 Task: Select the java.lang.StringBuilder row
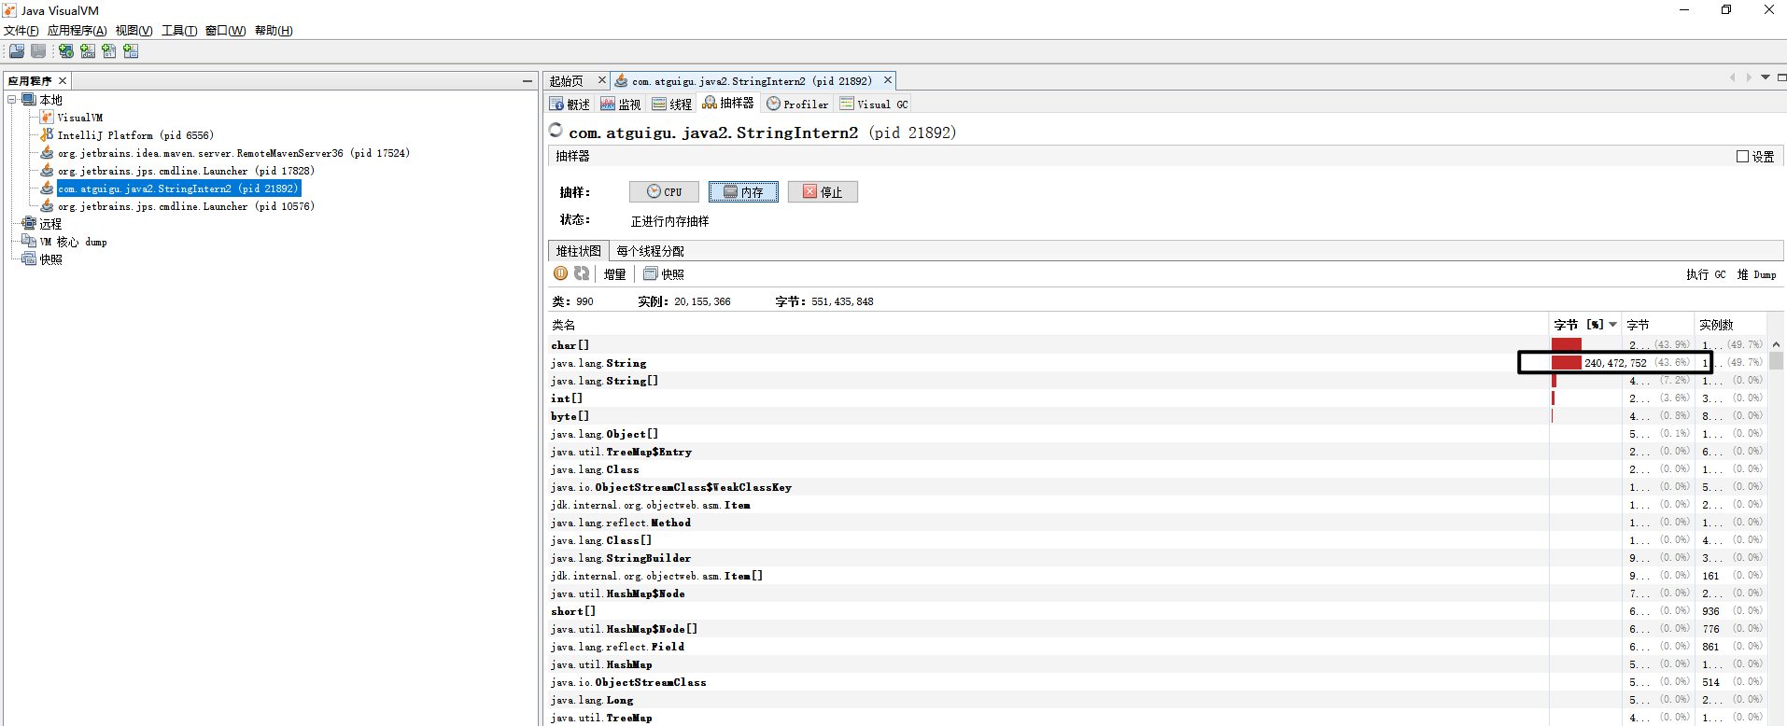(1158, 558)
